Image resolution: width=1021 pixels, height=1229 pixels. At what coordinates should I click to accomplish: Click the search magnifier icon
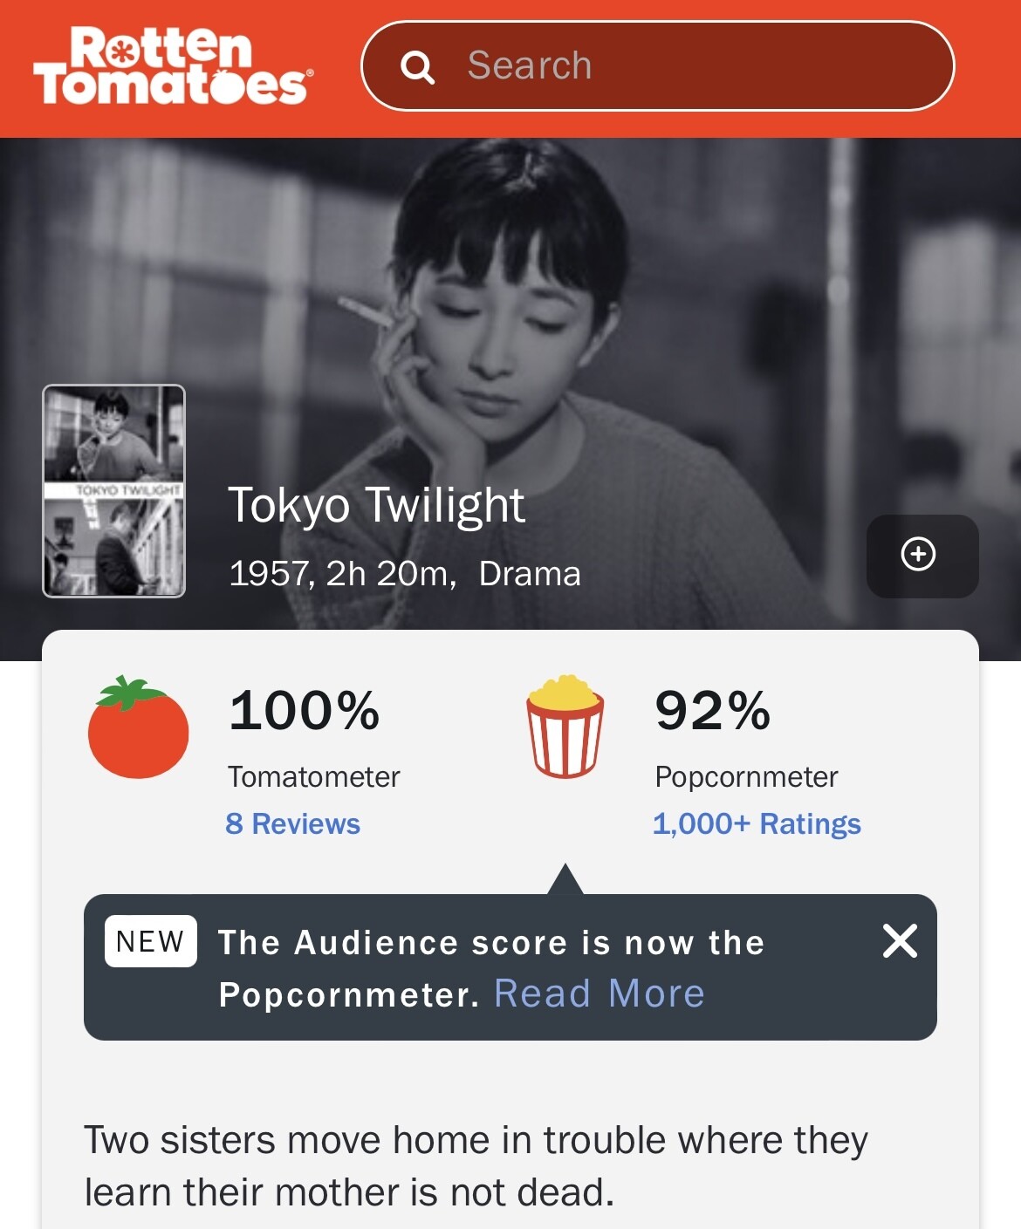point(418,66)
